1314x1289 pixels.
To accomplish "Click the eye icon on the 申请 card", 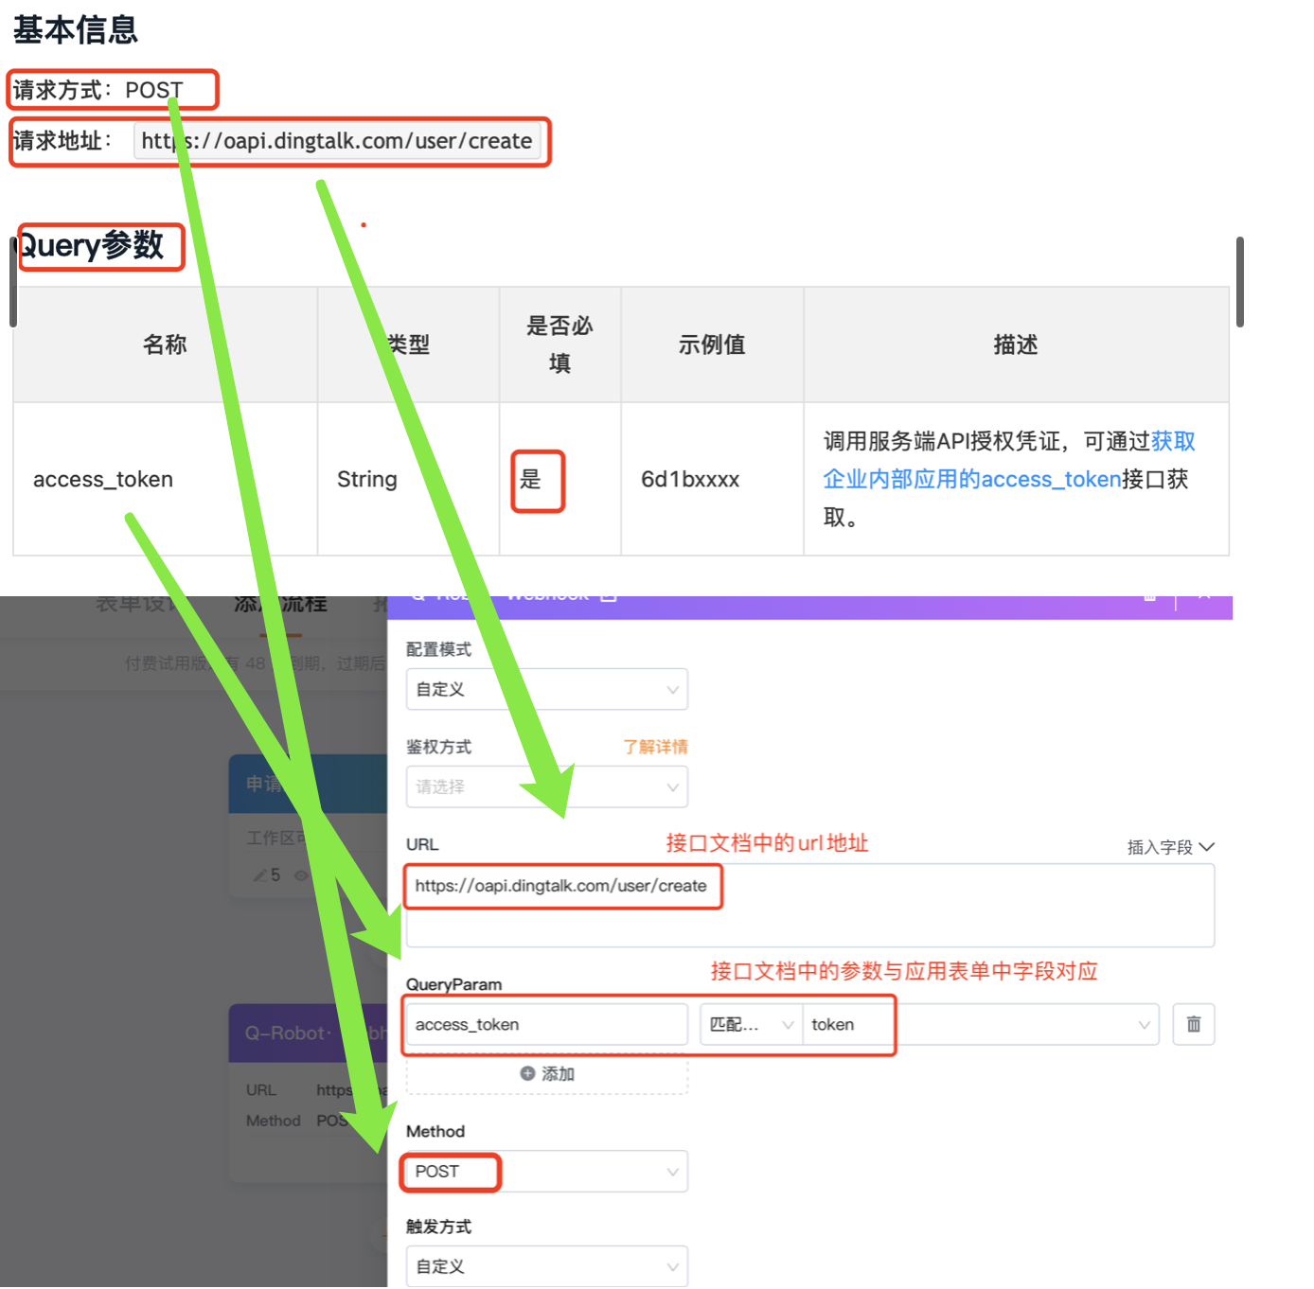I will 301,875.
